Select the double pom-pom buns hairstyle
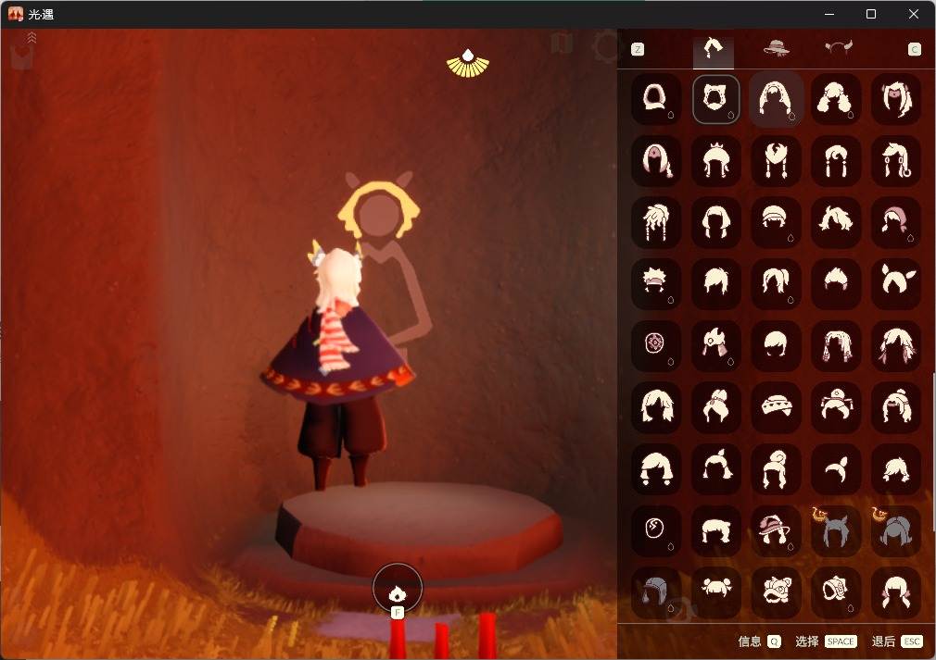The image size is (936, 660). [716, 592]
